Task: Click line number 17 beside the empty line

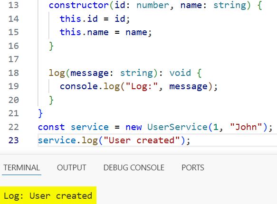Action: [13, 59]
